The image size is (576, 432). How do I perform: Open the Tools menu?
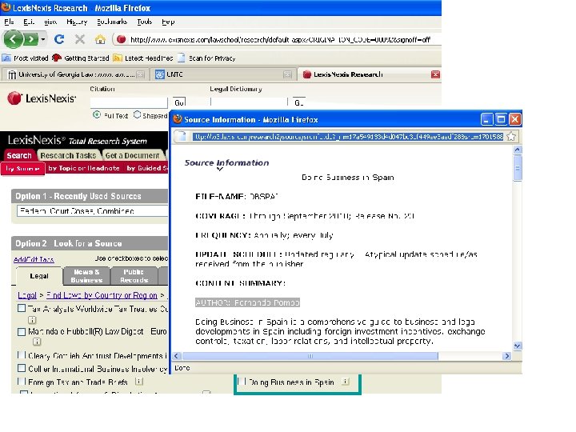pos(144,22)
